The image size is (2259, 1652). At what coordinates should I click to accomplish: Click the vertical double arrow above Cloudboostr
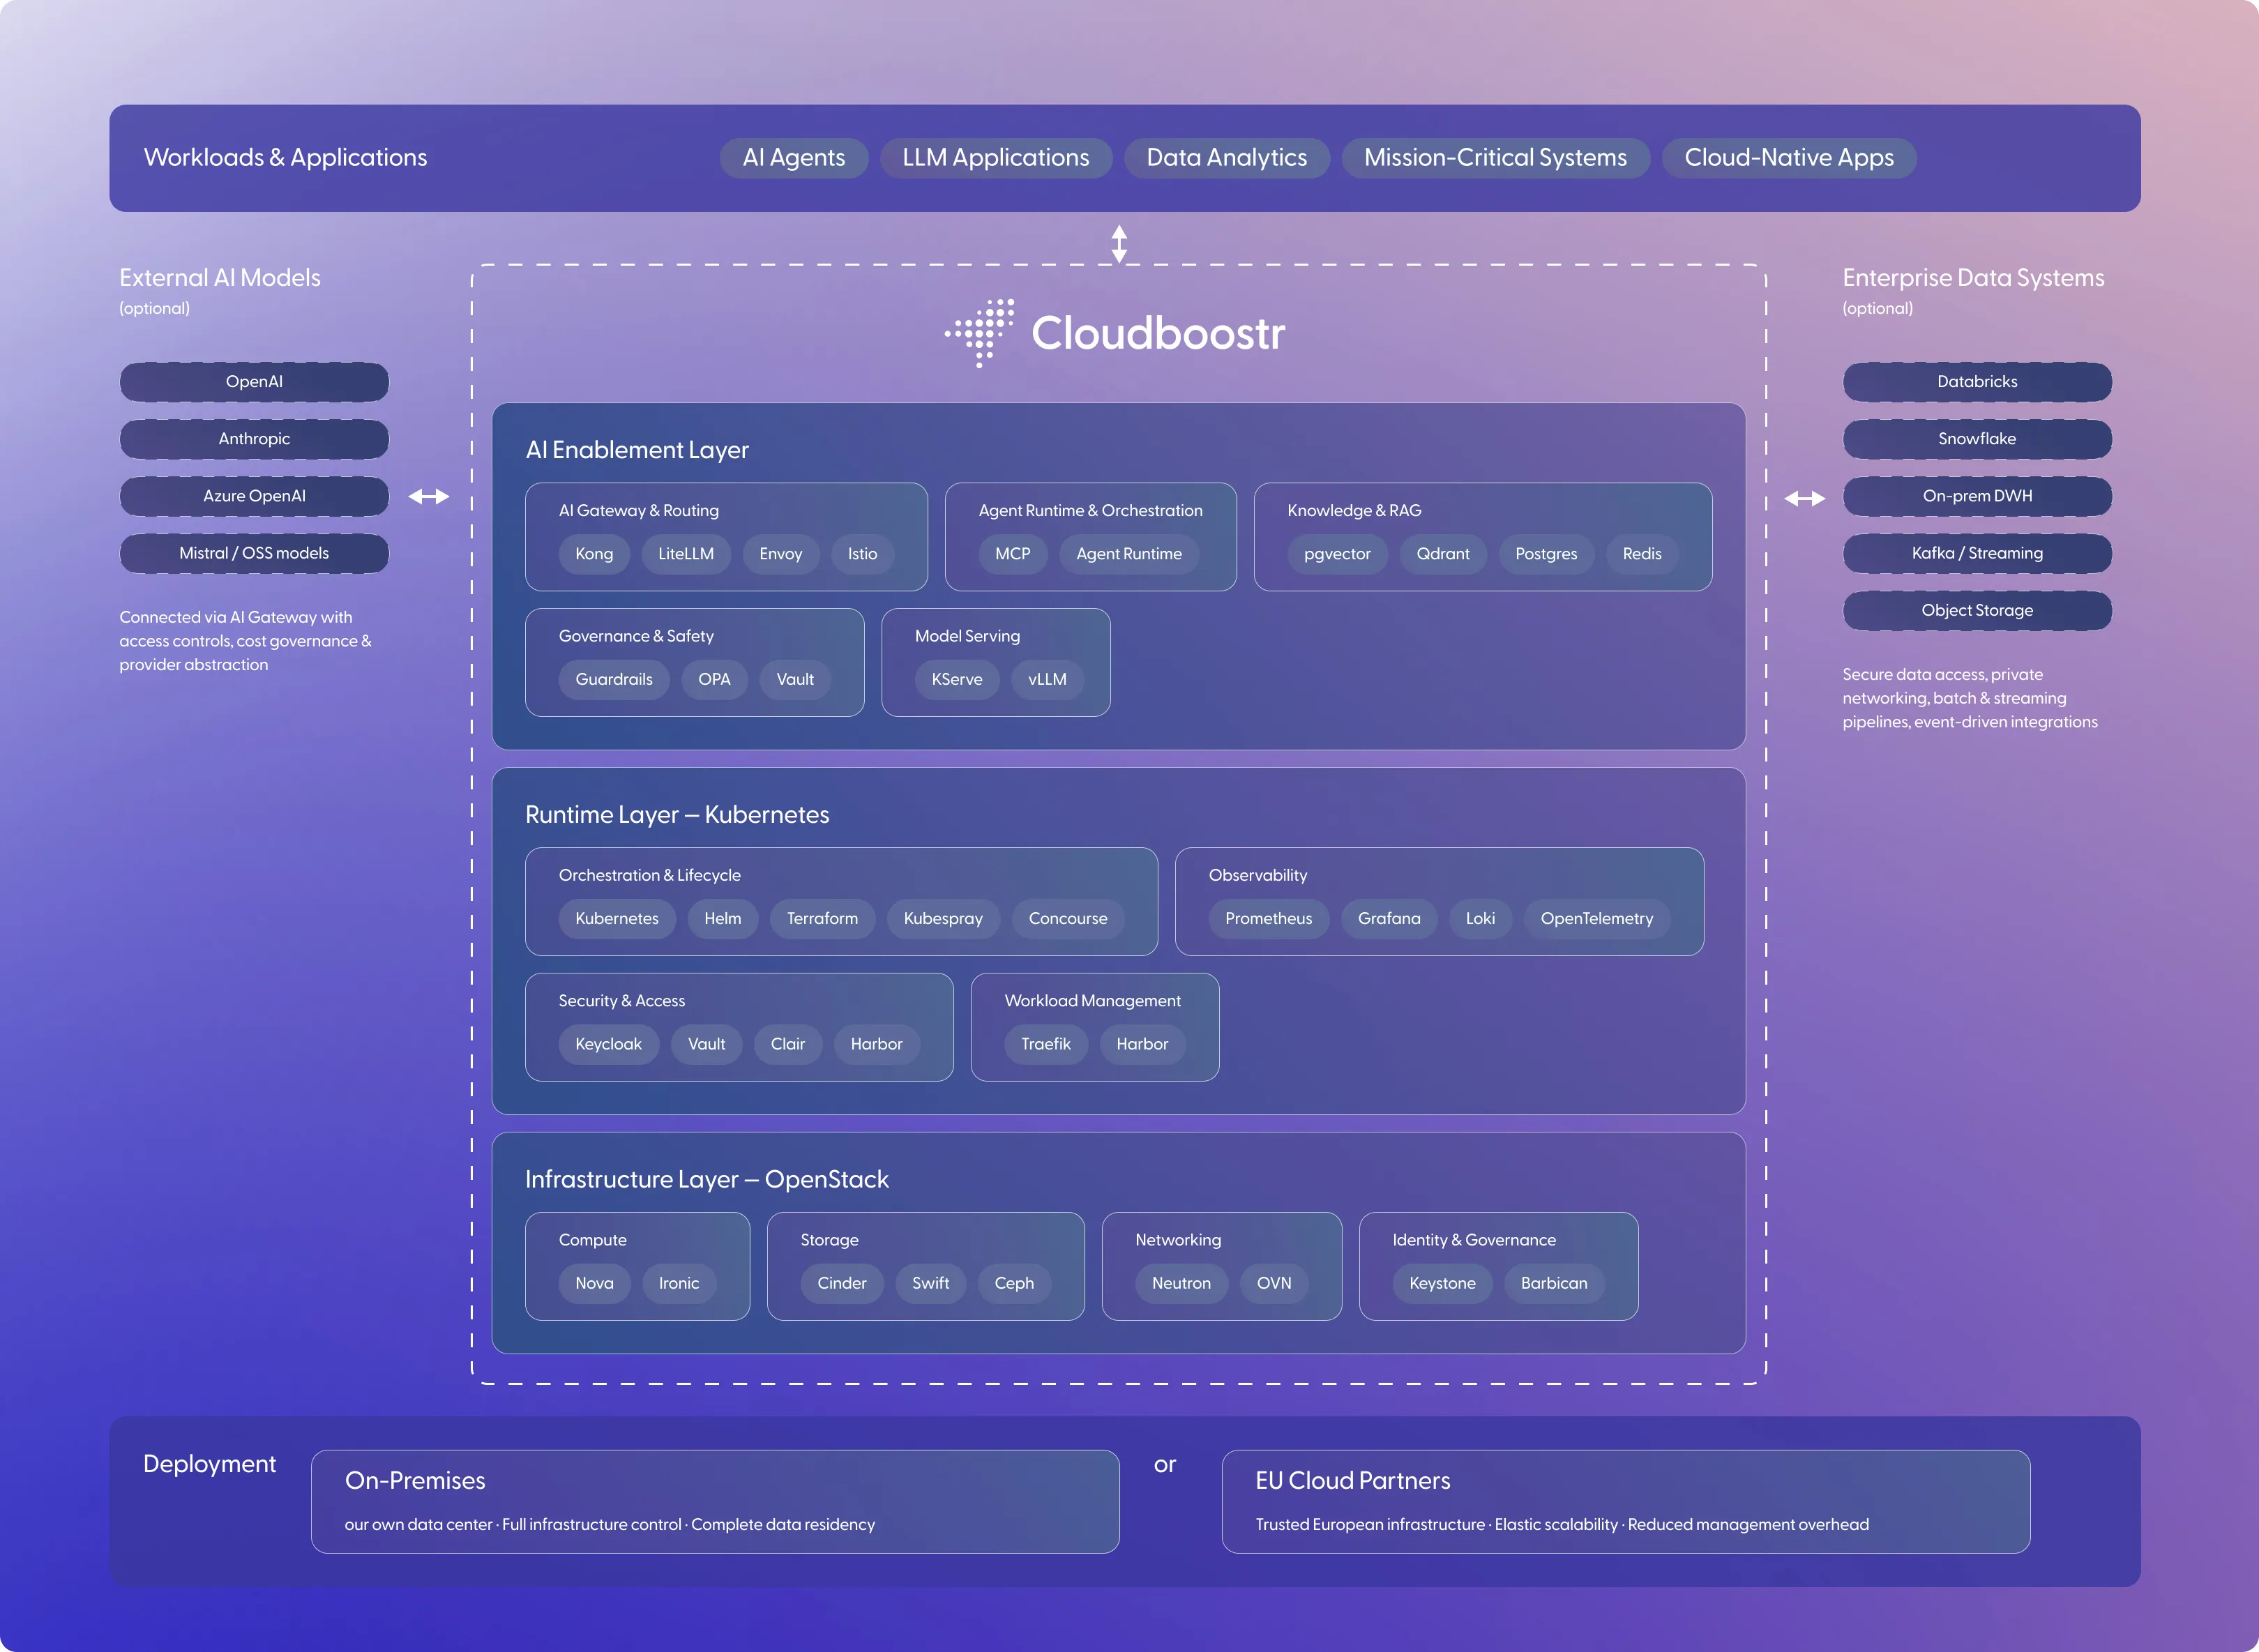[1119, 243]
